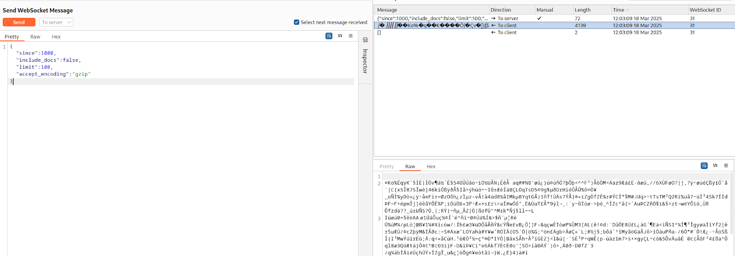Open the To server direction dropdown

point(57,22)
